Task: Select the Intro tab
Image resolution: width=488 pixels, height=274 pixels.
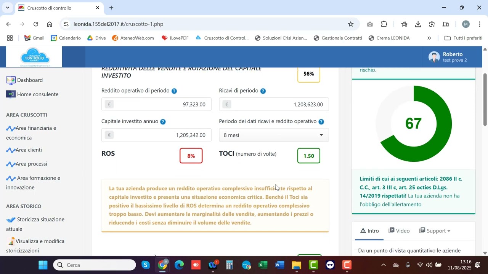Action: point(369,231)
